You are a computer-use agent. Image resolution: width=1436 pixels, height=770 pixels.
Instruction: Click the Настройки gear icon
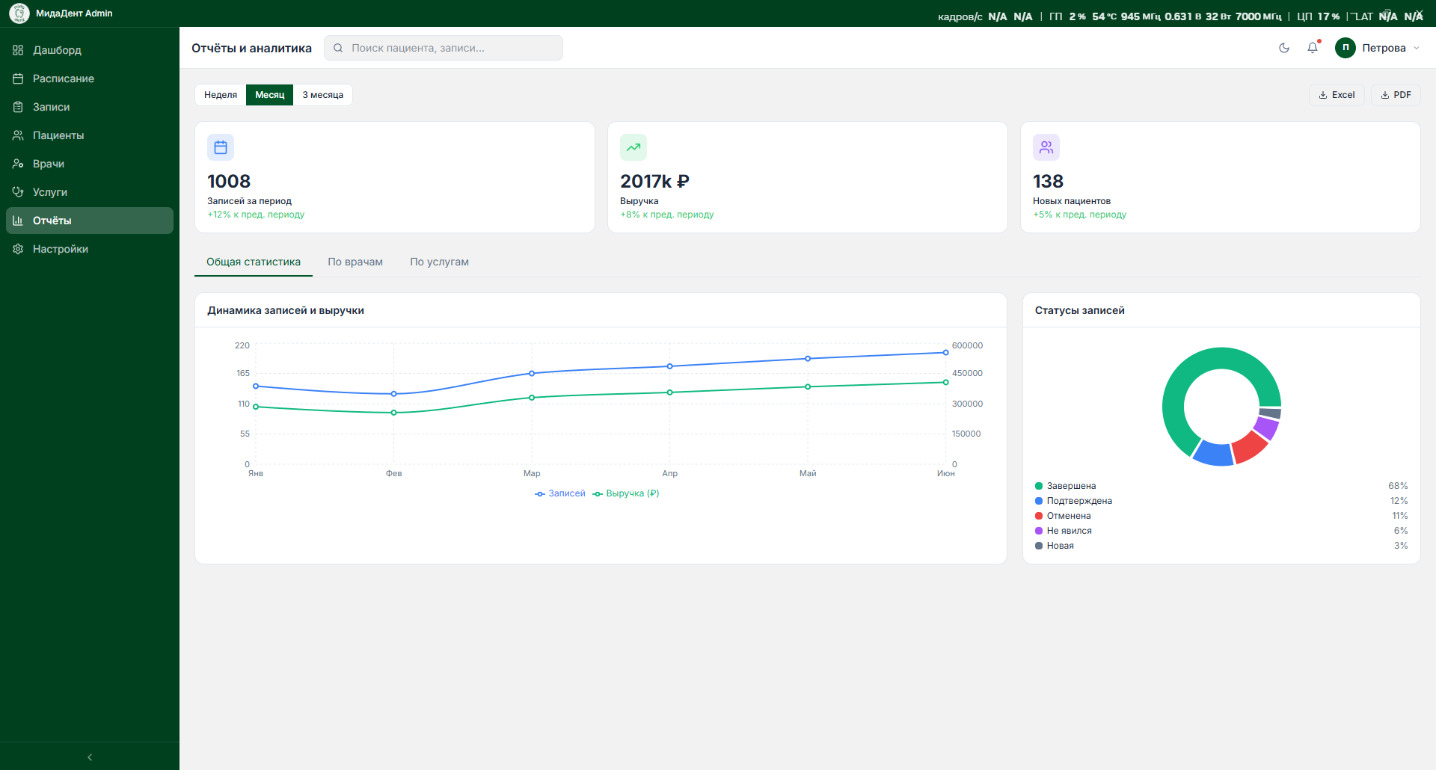pyautogui.click(x=18, y=249)
